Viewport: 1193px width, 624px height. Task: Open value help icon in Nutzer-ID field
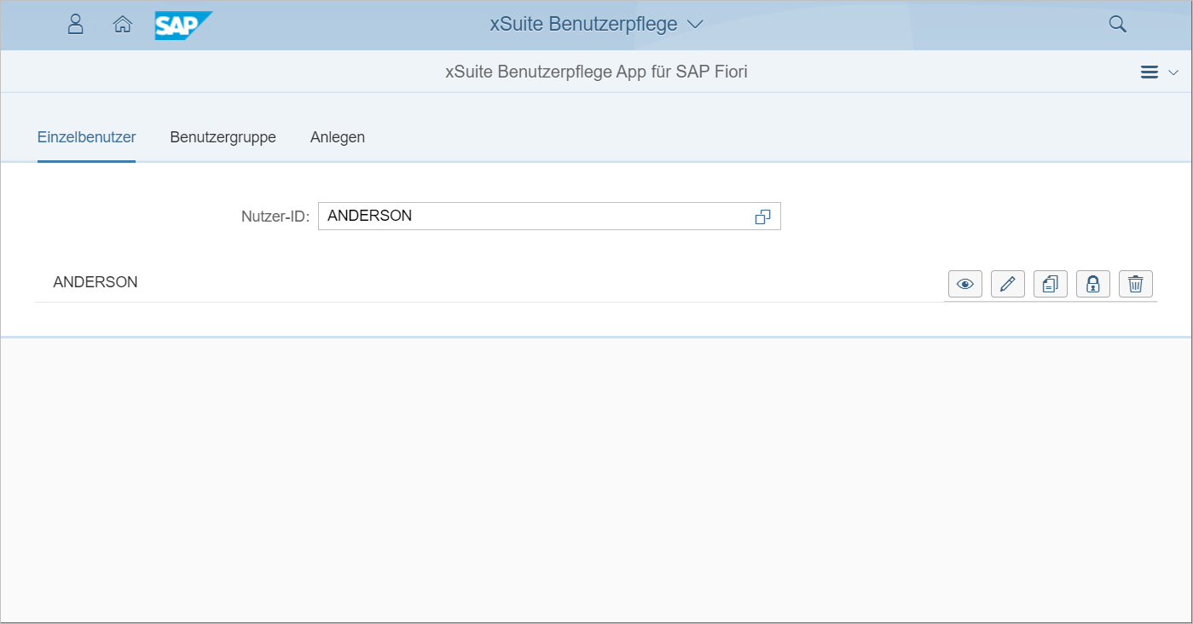[x=762, y=217]
